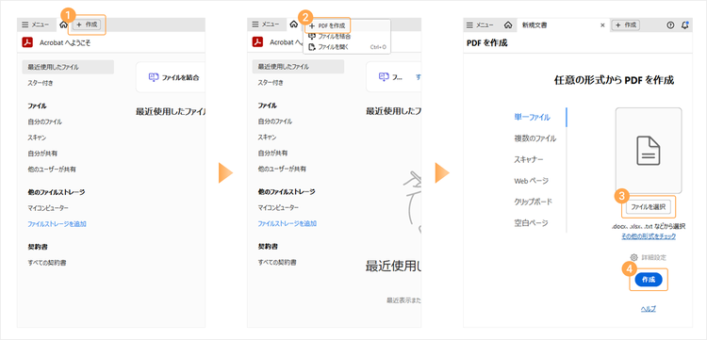Image resolution: width=707 pixels, height=340 pixels.
Task: Select 最近使用したファイル in middle screenshot sidebar
Action: coord(298,67)
